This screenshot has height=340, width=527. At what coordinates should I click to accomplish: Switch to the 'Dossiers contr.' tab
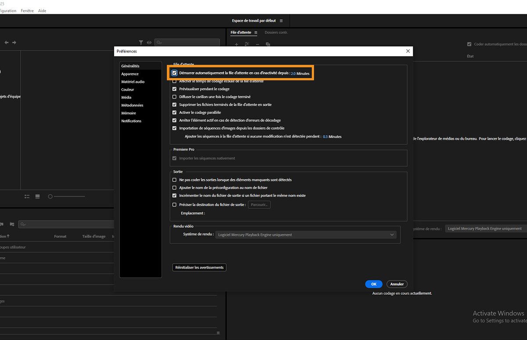(x=276, y=32)
